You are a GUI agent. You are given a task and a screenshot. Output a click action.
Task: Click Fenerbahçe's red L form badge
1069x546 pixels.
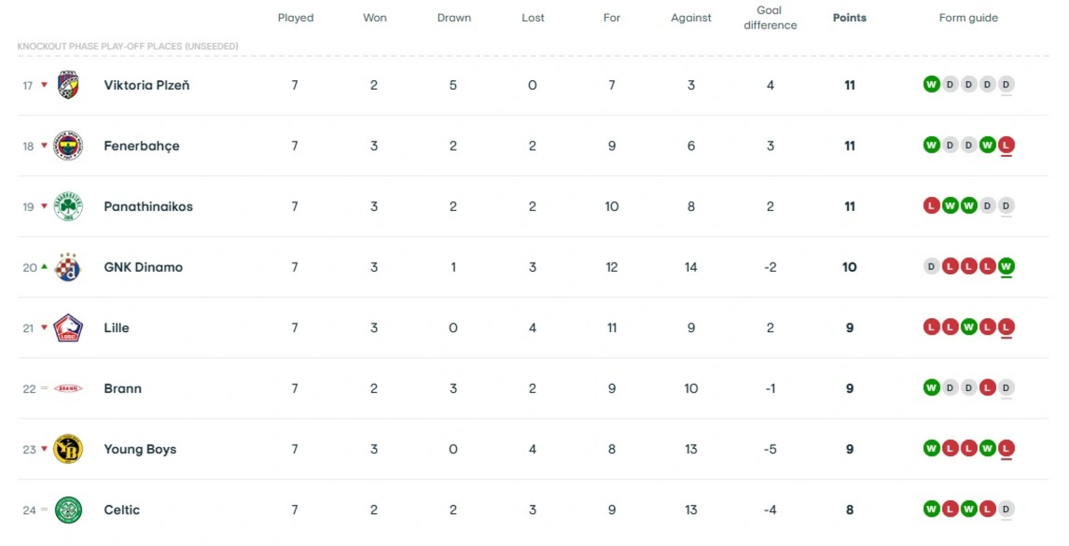tap(1007, 146)
